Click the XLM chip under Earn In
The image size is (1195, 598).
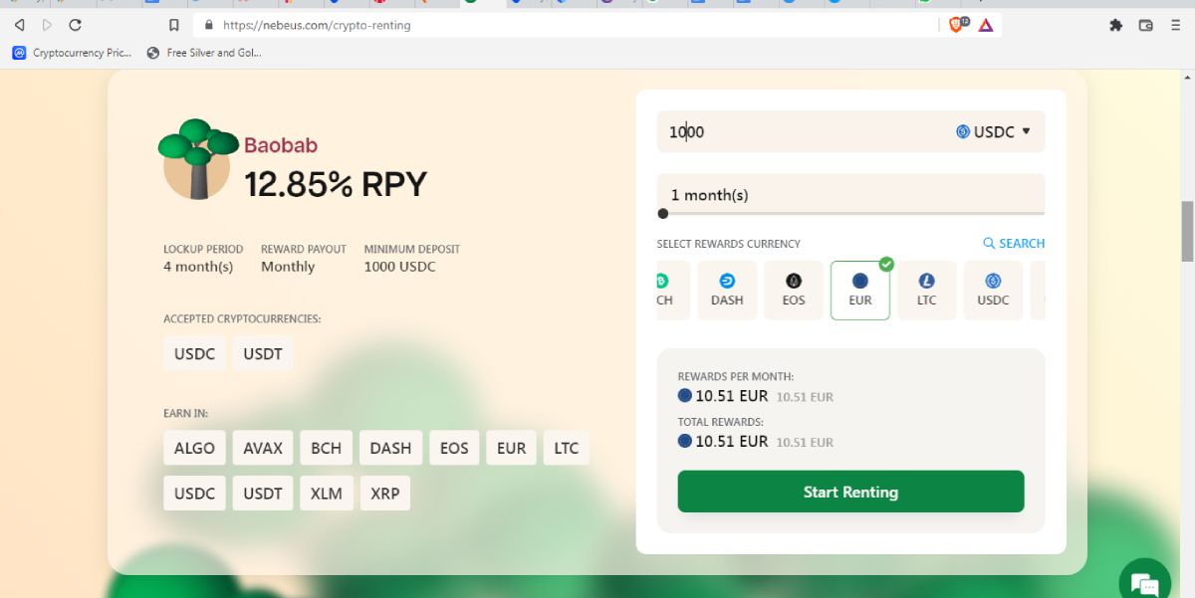pyautogui.click(x=326, y=494)
